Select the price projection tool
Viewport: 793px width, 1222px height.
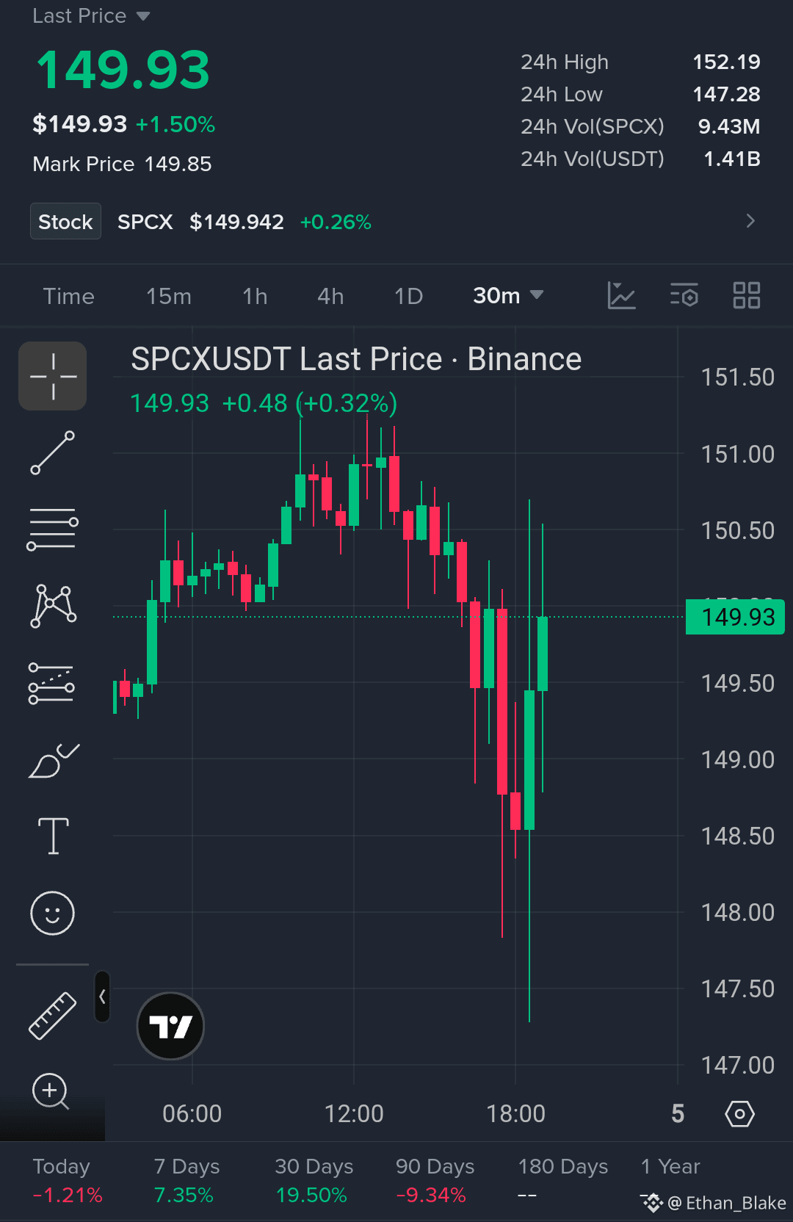pos(52,684)
